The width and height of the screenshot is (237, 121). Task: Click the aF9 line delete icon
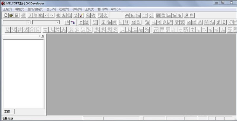click(147, 30)
